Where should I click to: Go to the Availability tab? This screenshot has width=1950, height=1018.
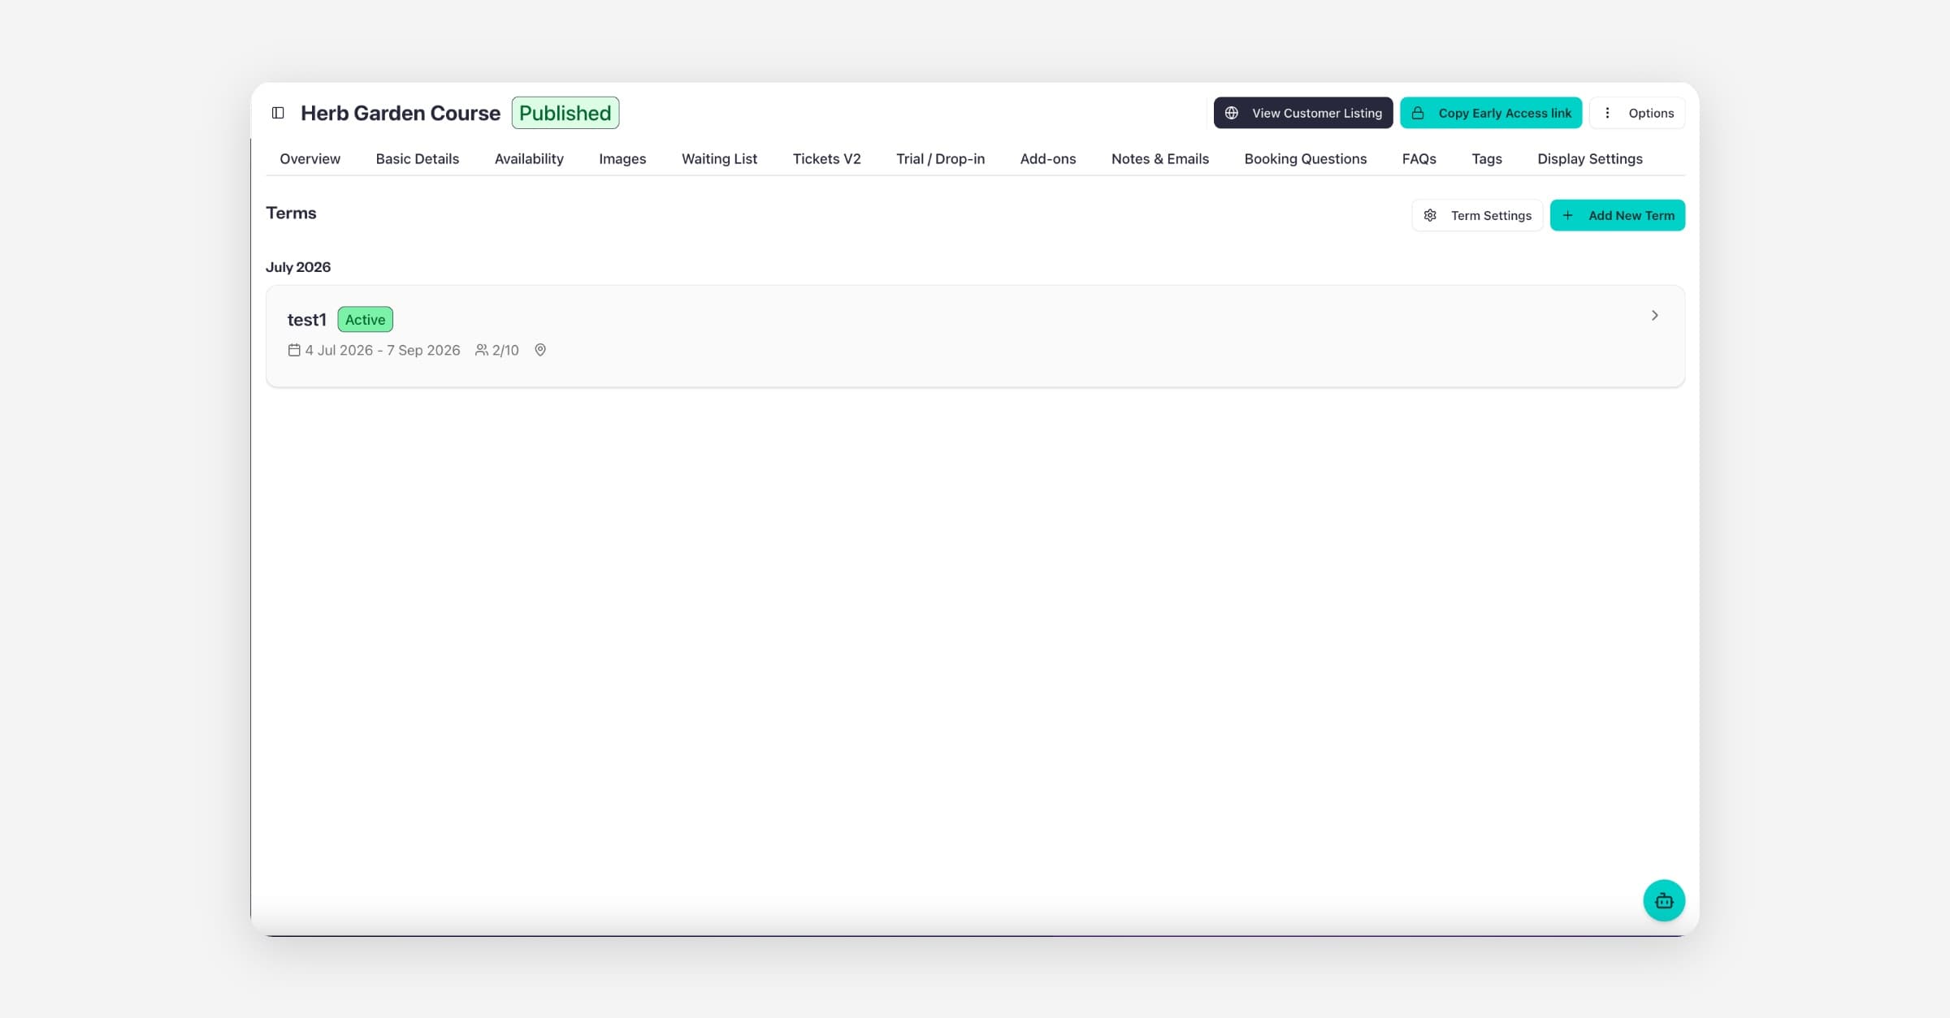tap(529, 158)
